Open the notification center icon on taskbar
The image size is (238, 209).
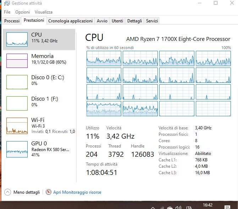click(227, 207)
